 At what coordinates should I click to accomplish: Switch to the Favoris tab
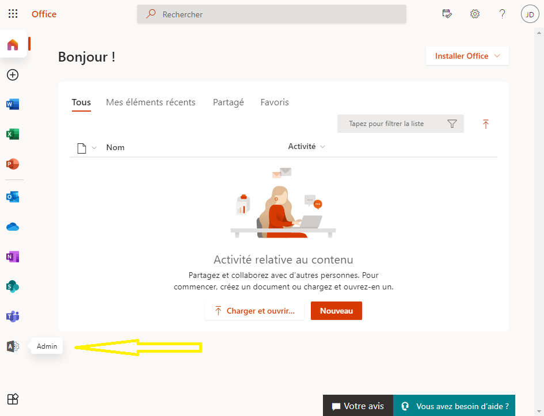[x=275, y=102]
